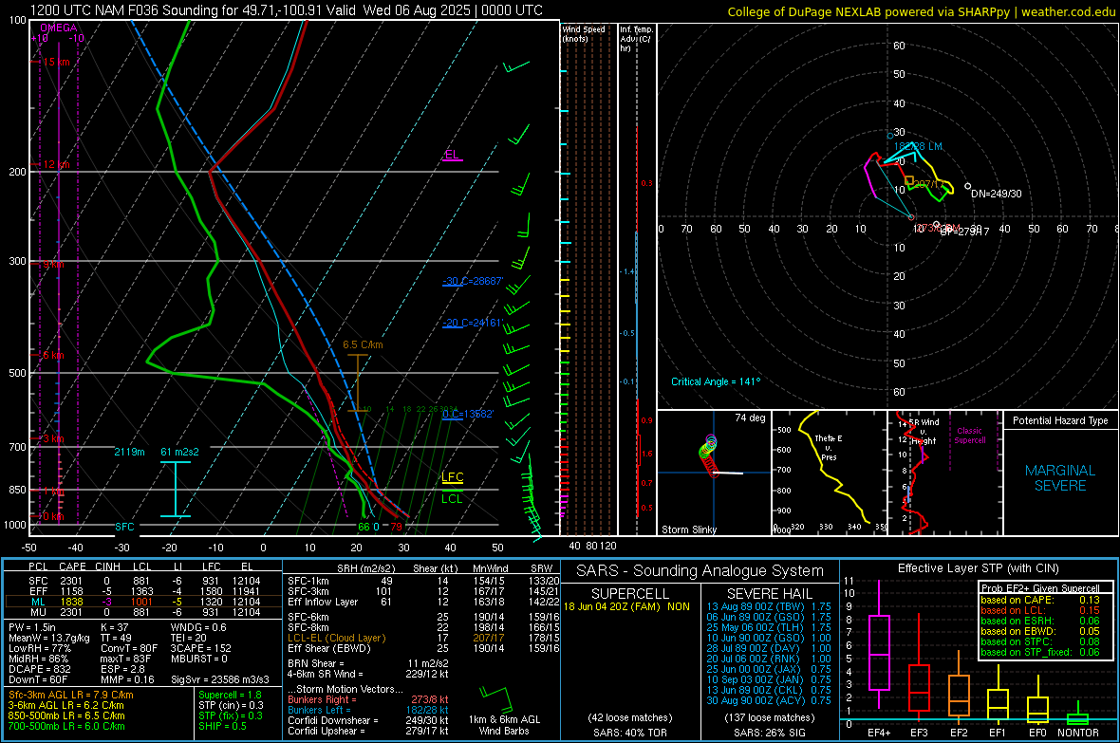Click the '0 C=13682'' freezing level label
Image resolution: width=1120 pixels, height=743 pixels.
468,415
